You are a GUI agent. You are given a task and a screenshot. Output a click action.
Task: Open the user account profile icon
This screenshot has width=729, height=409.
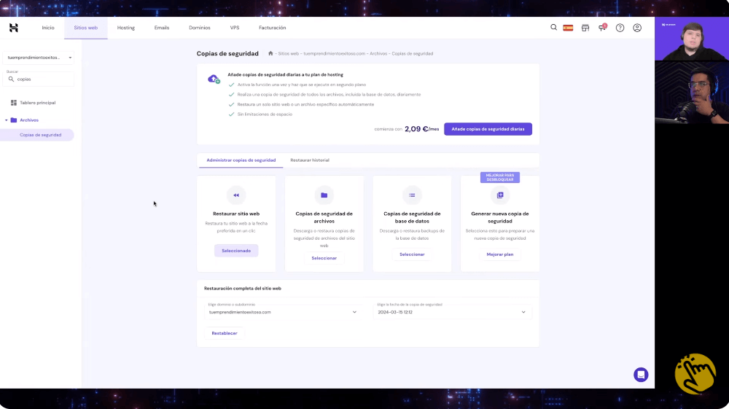coord(637,28)
